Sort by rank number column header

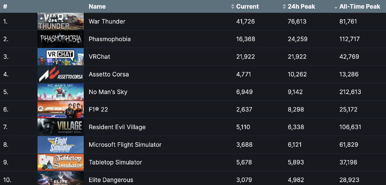tap(5, 7)
